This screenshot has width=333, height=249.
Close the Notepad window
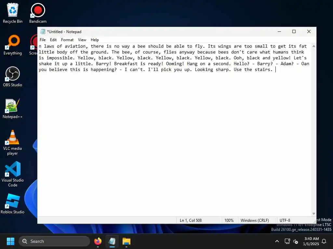(x=309, y=31)
